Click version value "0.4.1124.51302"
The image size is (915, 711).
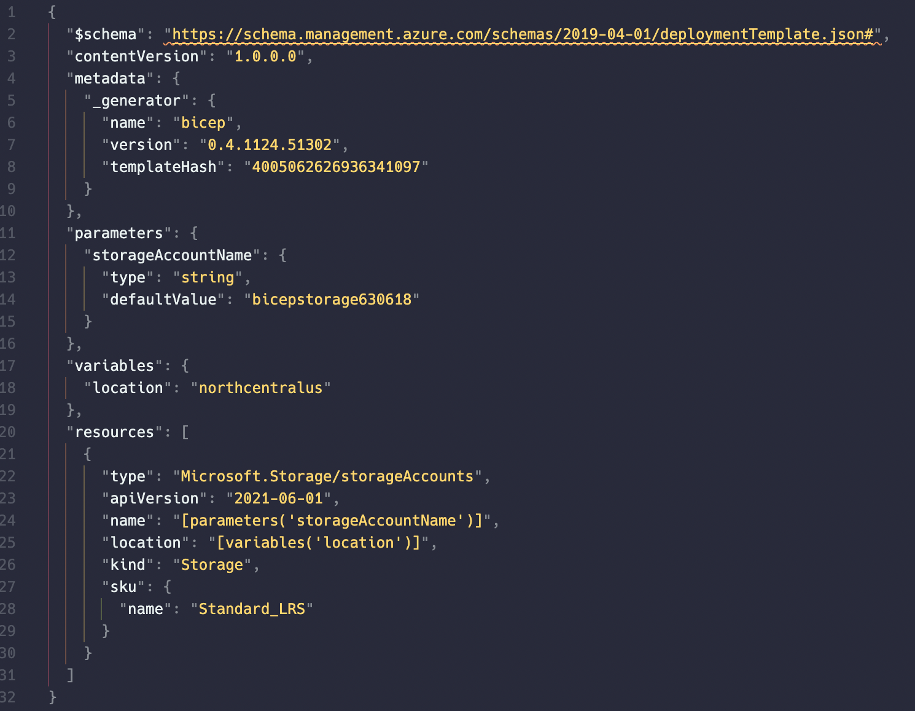(270, 145)
